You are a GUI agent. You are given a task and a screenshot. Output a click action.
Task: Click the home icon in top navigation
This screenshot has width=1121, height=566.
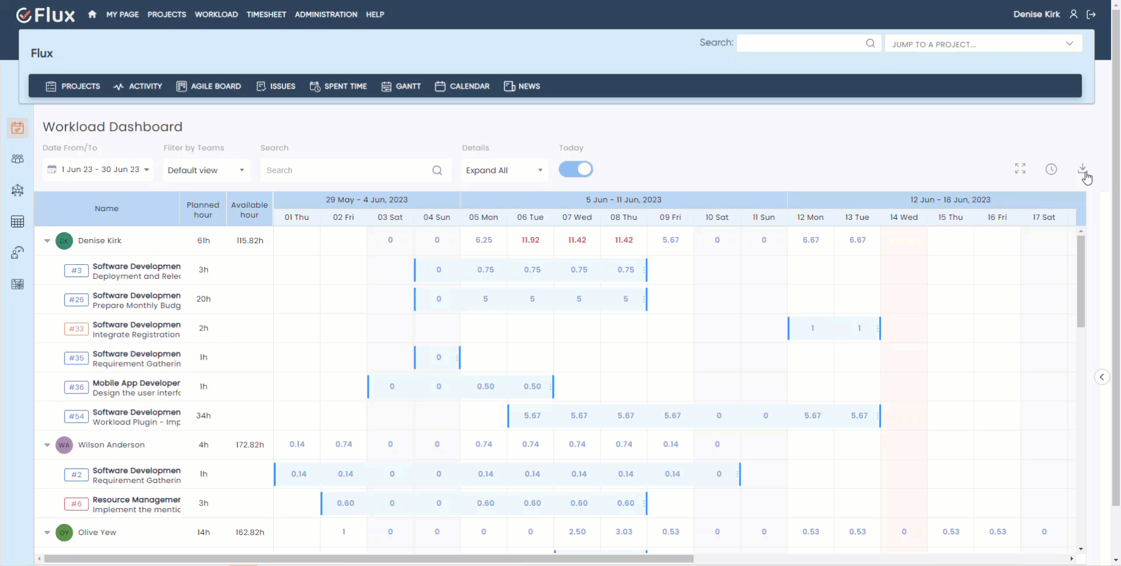point(92,15)
